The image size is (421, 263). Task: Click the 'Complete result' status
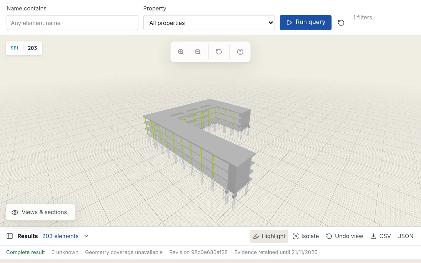[26, 252]
